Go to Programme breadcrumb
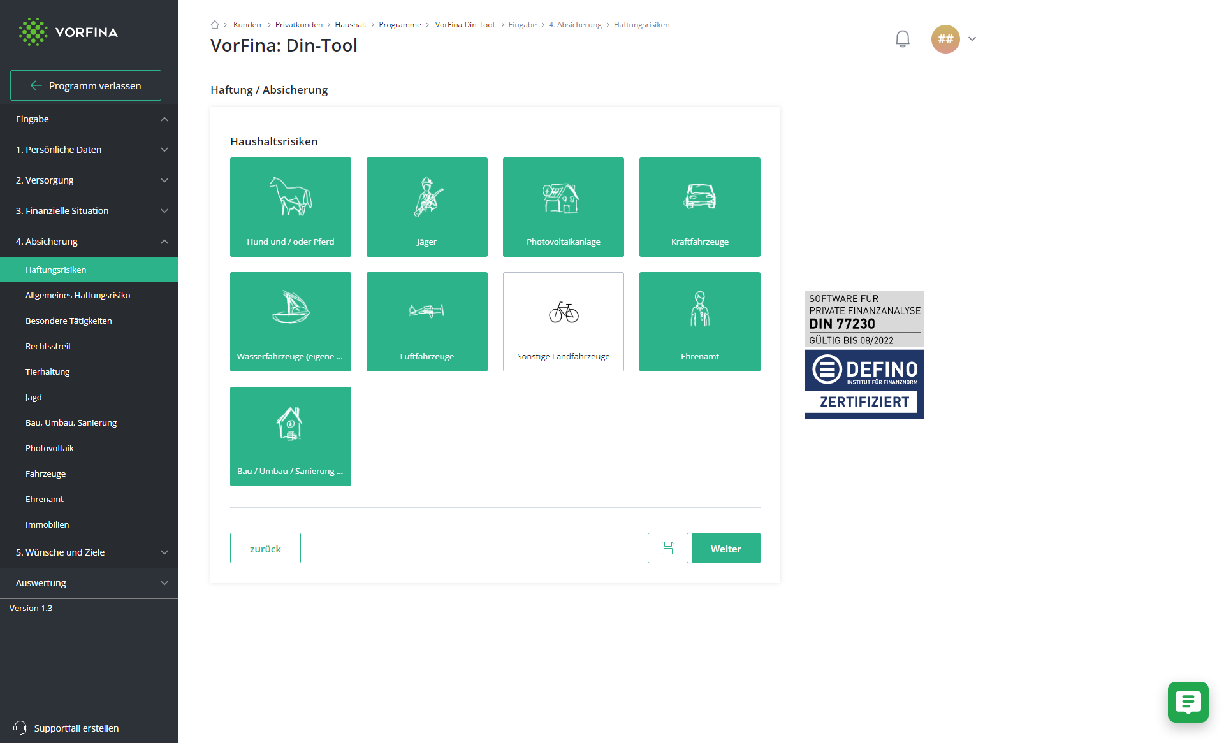This screenshot has height=743, width=1224. pos(400,25)
